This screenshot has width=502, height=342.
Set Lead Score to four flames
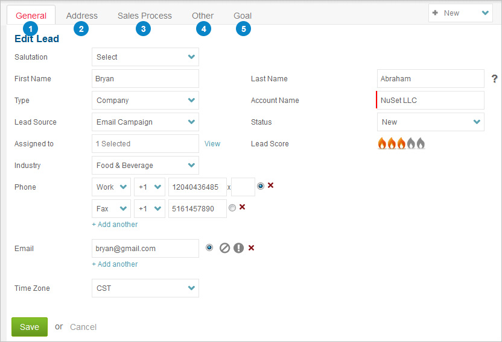(x=411, y=143)
